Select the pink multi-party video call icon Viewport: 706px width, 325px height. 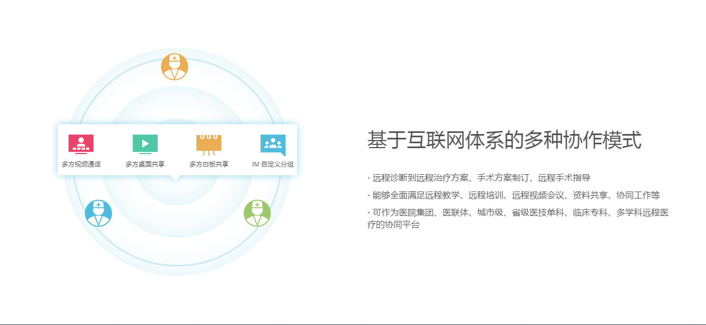click(81, 144)
